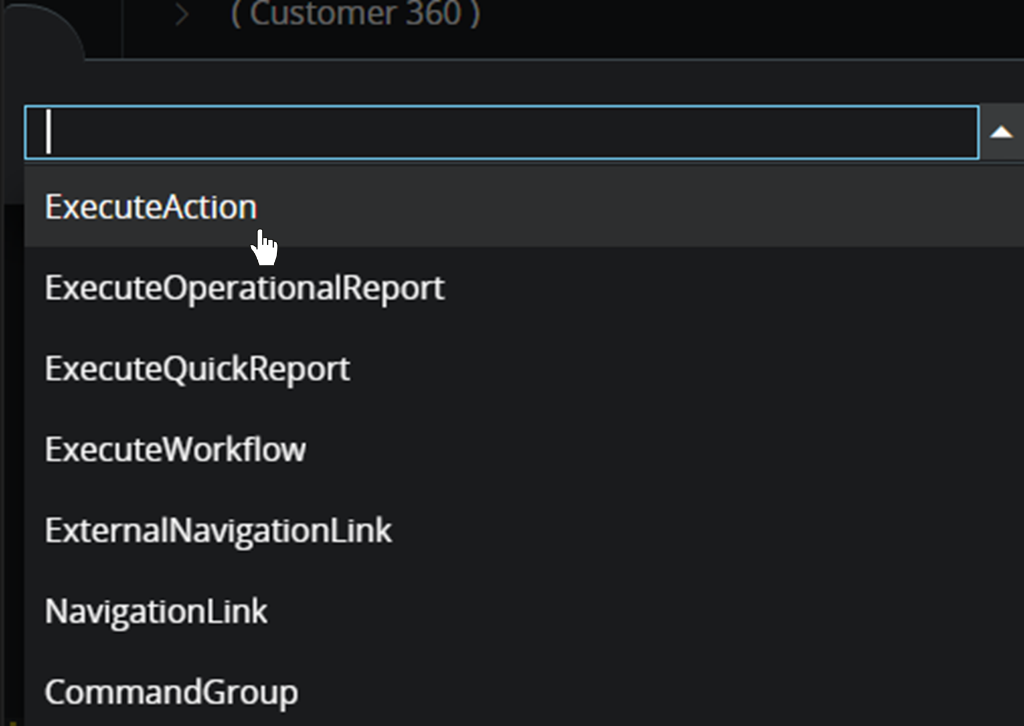1024x726 pixels.
Task: Click the option for external navigation links
Action: pyautogui.click(x=218, y=531)
